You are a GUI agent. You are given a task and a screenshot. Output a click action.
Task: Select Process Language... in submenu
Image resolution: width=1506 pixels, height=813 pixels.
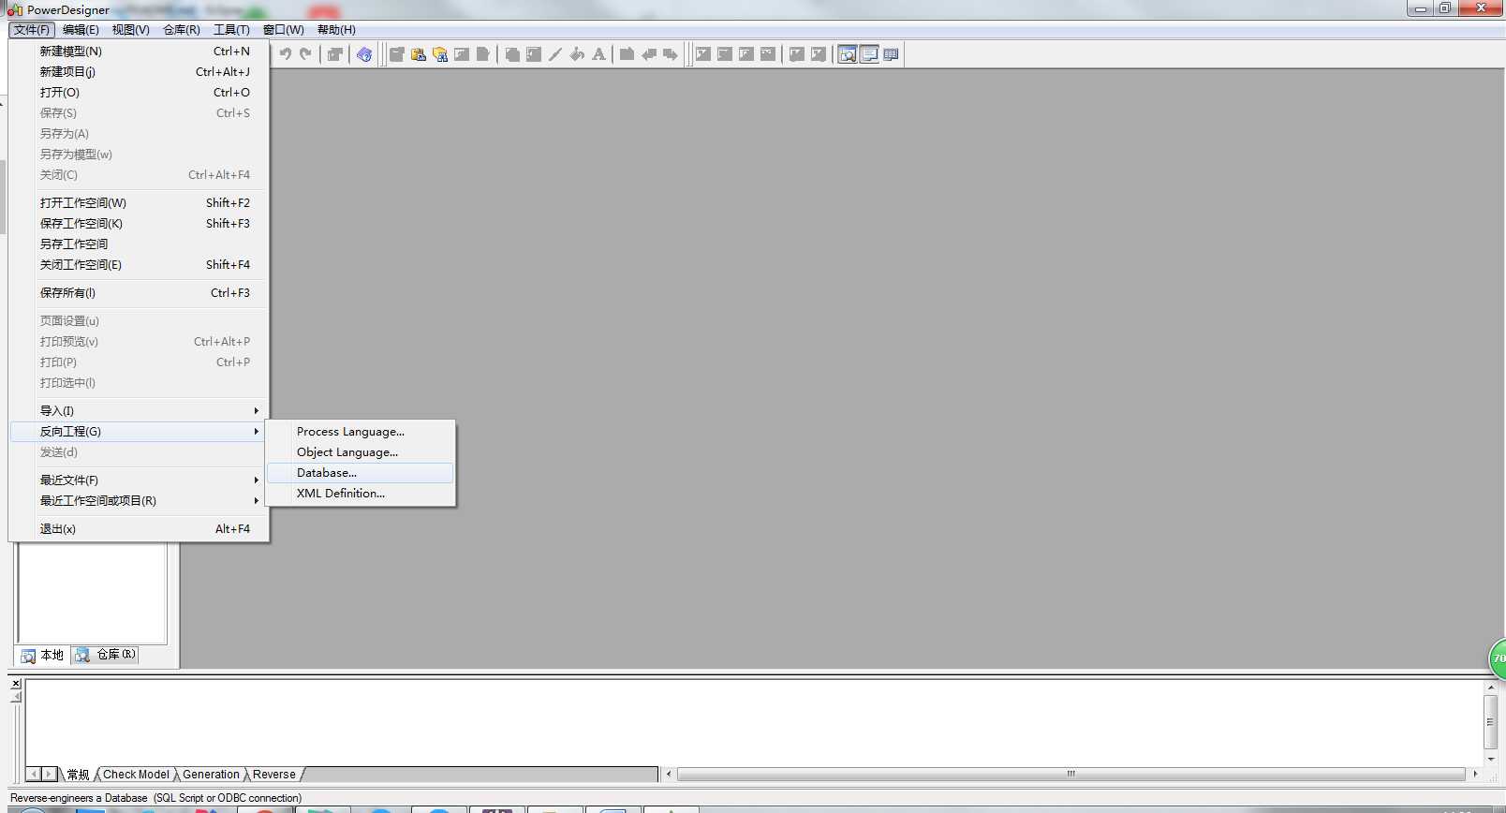click(361, 432)
